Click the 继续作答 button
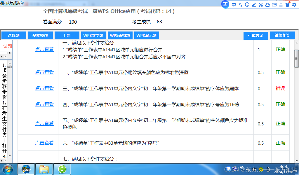The width and height of the screenshot is (299, 175). point(282,35)
